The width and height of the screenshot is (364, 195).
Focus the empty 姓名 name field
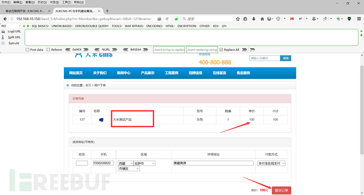tap(82, 163)
